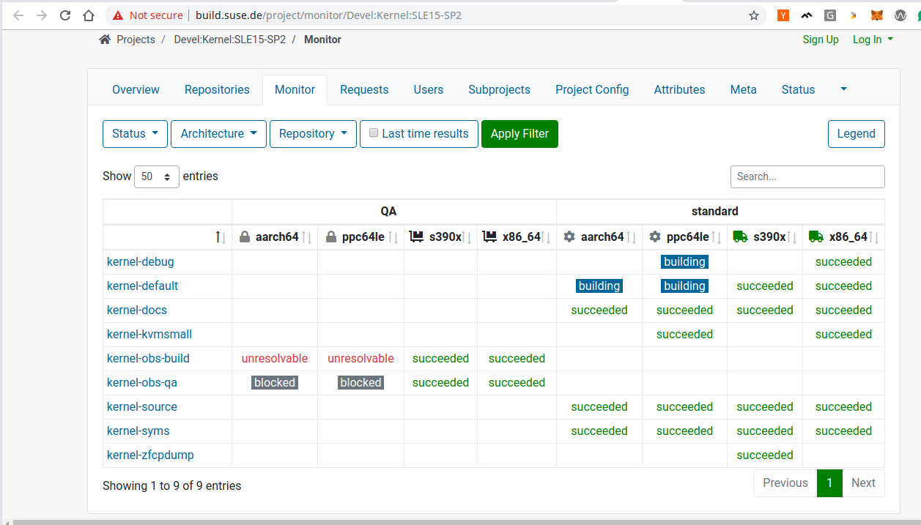Sort QA aarch64 column arrows
Screen dimensions: 921x525
(x=307, y=237)
